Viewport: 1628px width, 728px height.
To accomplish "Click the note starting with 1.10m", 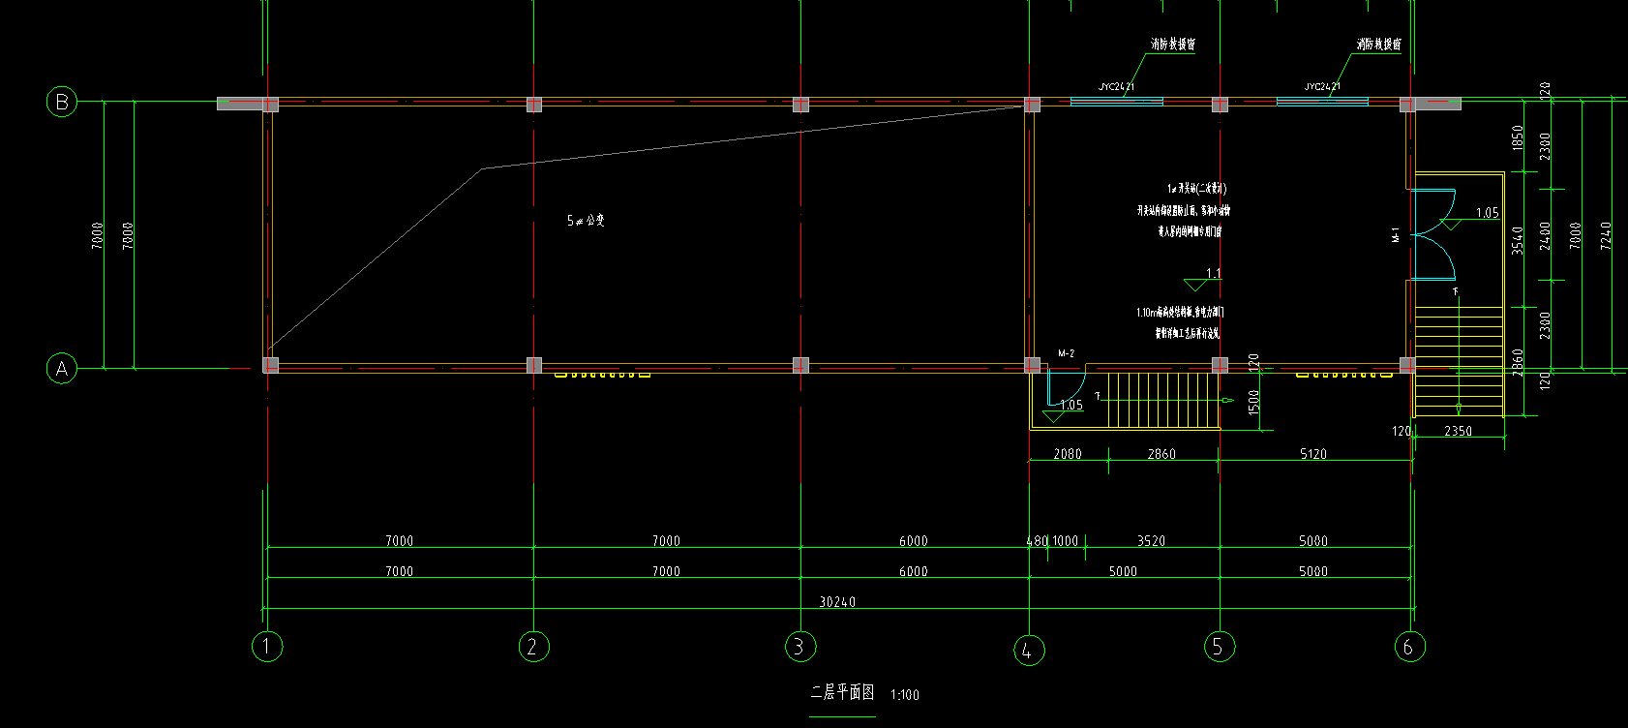I will tap(1180, 313).
